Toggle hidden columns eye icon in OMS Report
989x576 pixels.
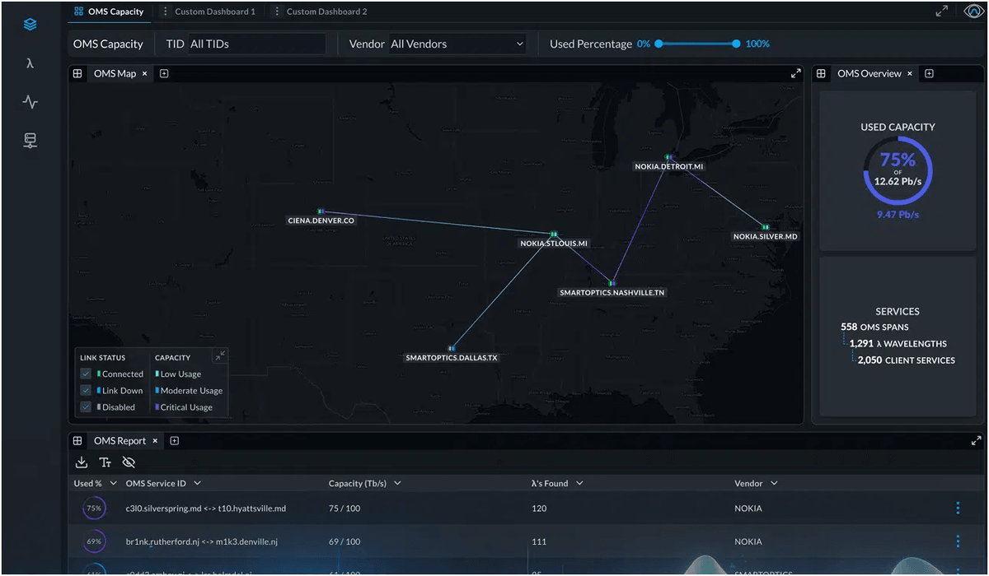129,462
